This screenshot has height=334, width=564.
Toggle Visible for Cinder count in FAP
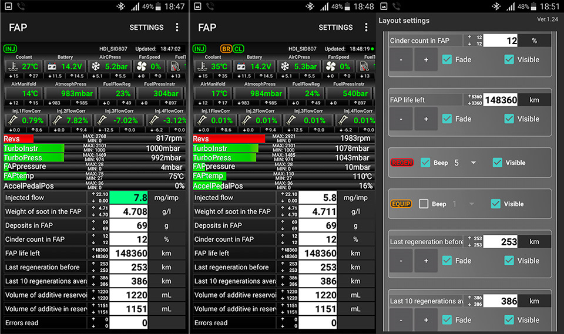[x=509, y=60]
